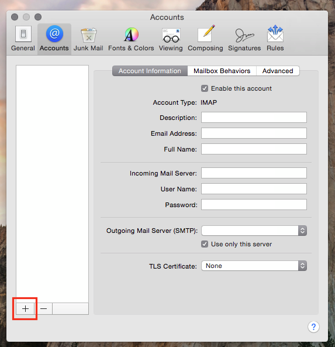Select the Account Information tab
335x347 pixels.
150,71
